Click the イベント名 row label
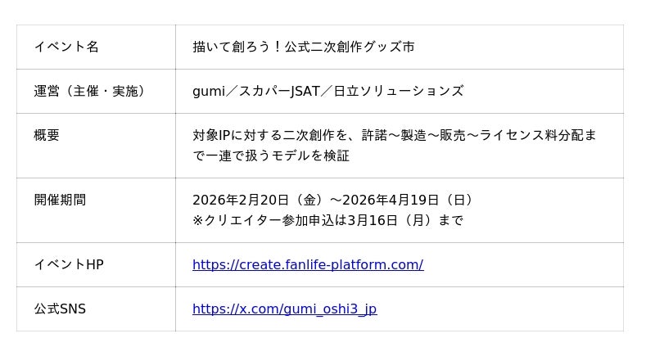The image size is (655, 356). pos(66,47)
